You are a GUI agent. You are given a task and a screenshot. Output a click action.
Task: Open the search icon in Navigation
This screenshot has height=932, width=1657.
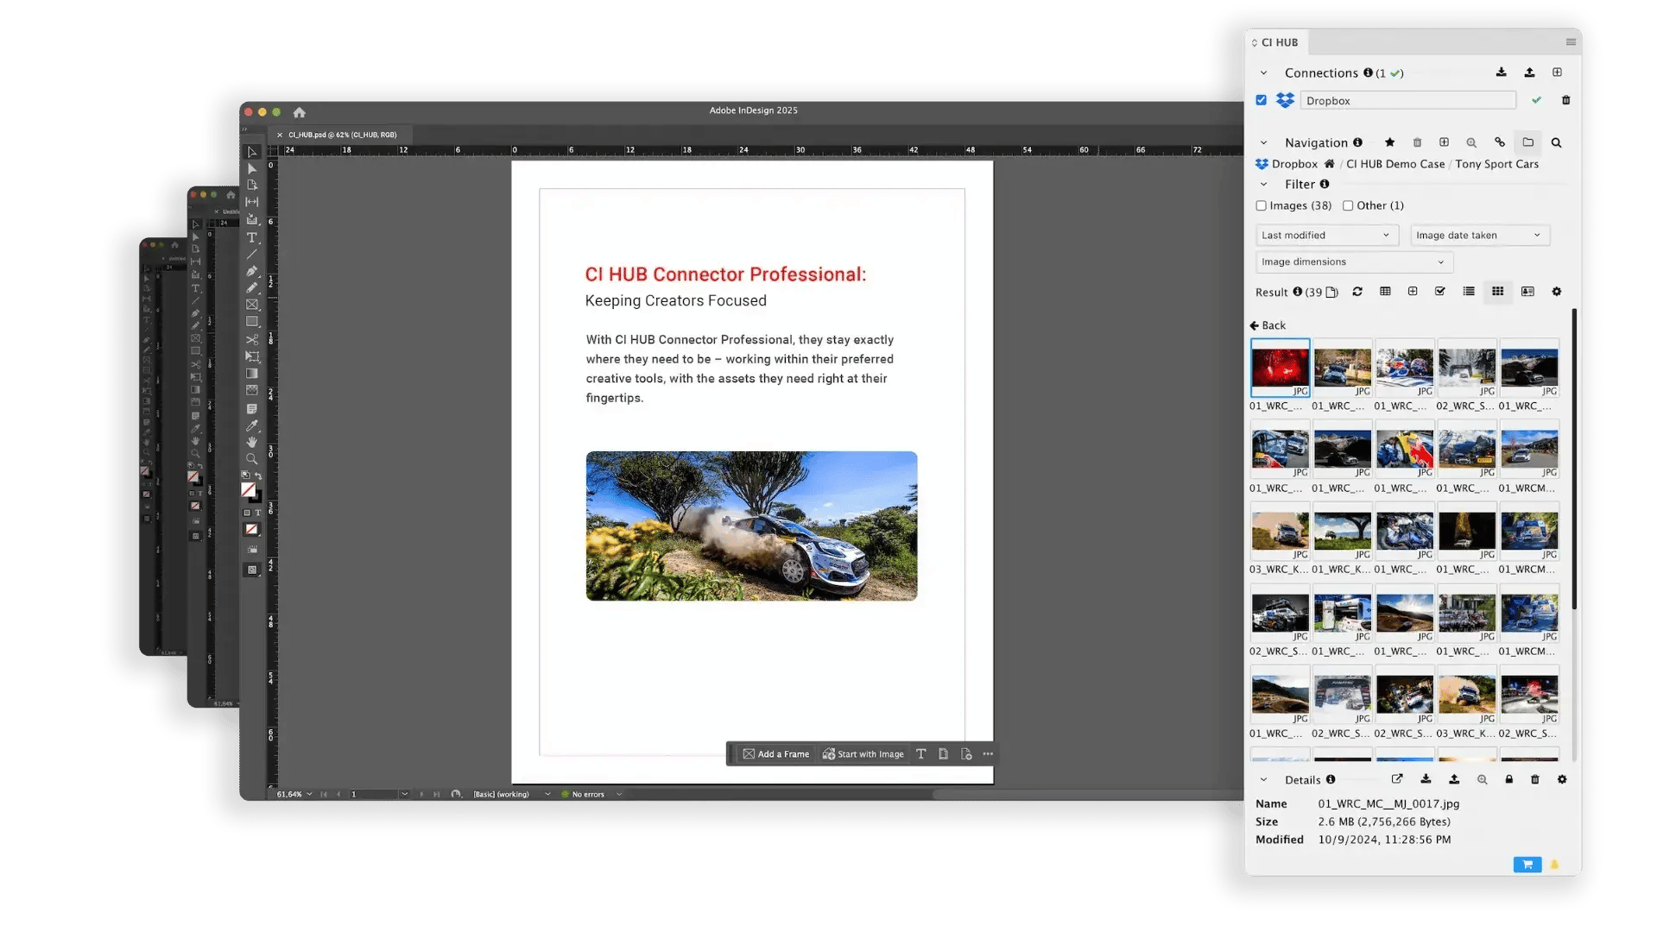click(1556, 142)
